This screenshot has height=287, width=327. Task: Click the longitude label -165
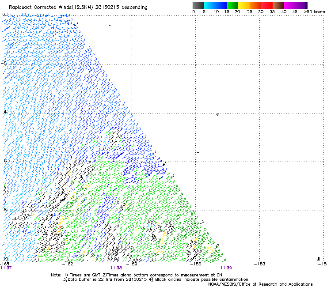coord(4,264)
